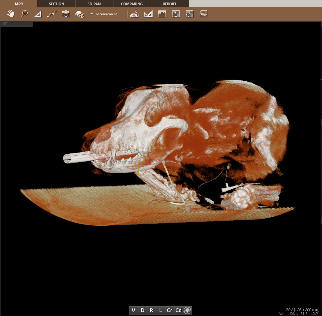
Task: Activate the magnifier zoom tool
Action: pyautogui.click(x=24, y=14)
